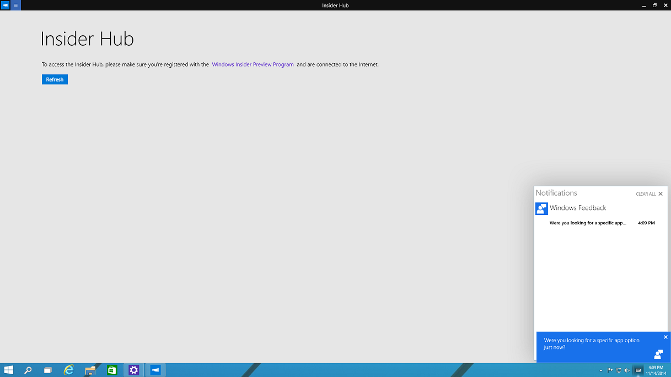The image size is (671, 377).
Task: Open taskbar Search magnifier
Action: click(x=28, y=370)
